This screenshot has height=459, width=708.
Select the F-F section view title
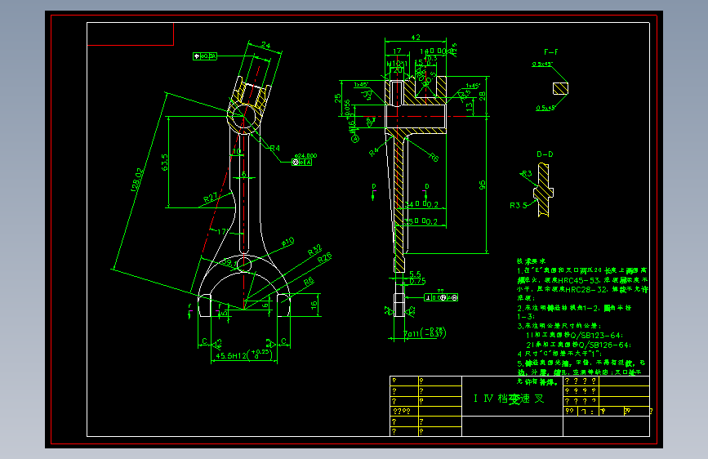point(551,52)
